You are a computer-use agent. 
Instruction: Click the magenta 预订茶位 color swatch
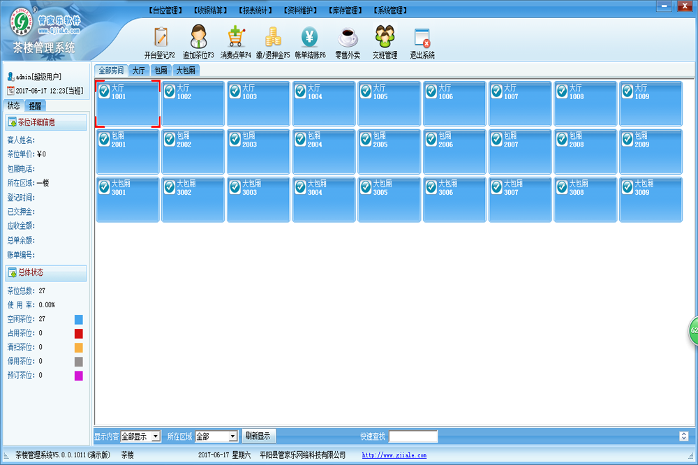pos(79,376)
